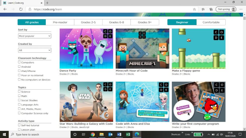
Task: Add this page to favorites star
Action: coord(194,9)
